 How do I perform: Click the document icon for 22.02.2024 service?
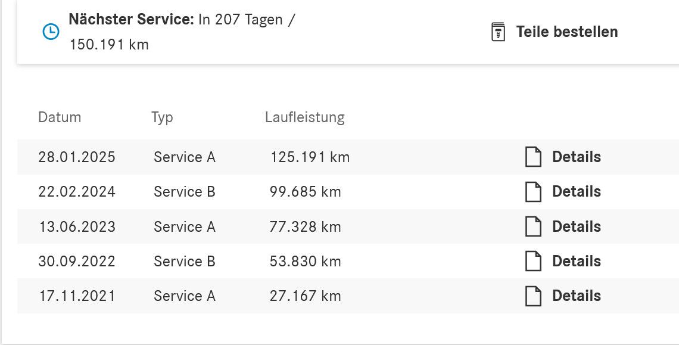click(x=534, y=192)
